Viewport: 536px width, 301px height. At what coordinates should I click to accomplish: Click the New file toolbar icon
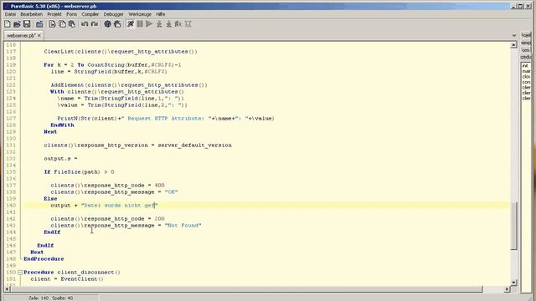point(8,24)
